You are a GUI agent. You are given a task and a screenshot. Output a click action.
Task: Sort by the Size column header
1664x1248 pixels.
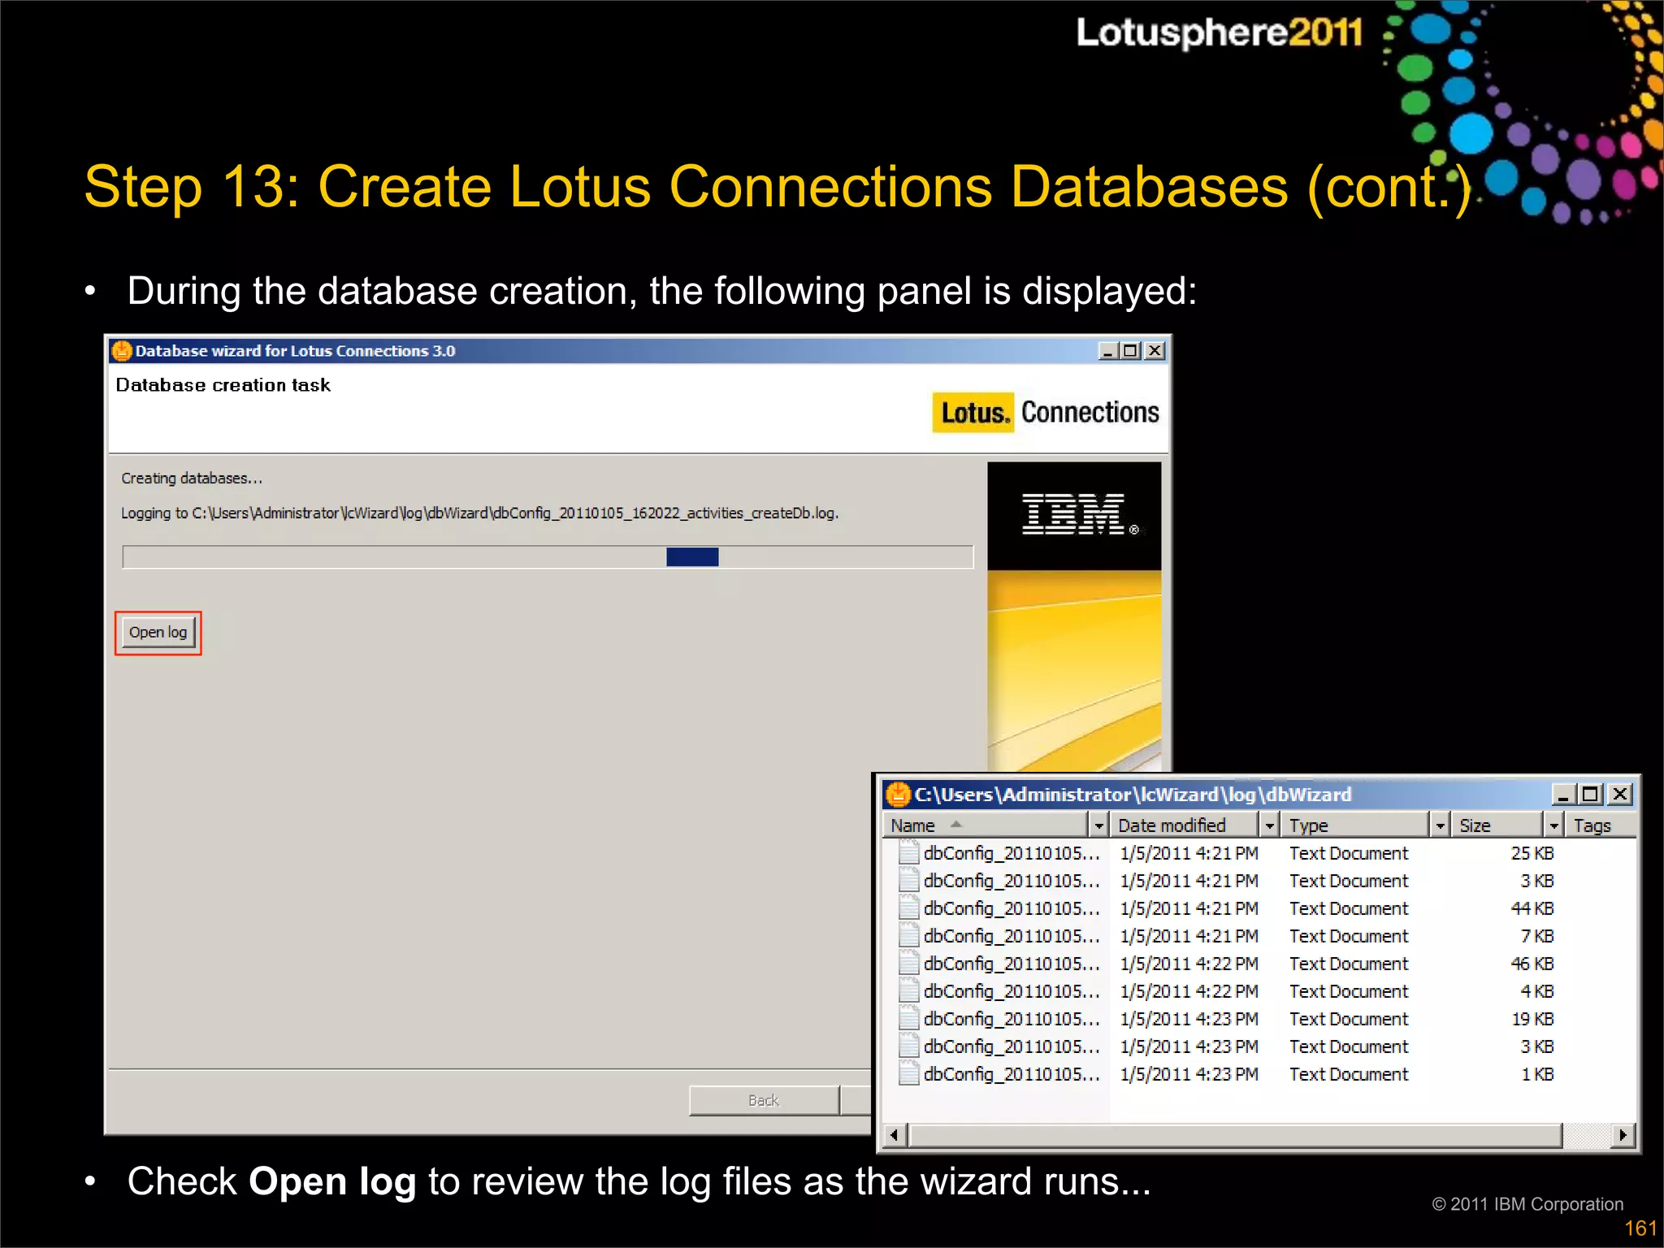pos(1497,825)
